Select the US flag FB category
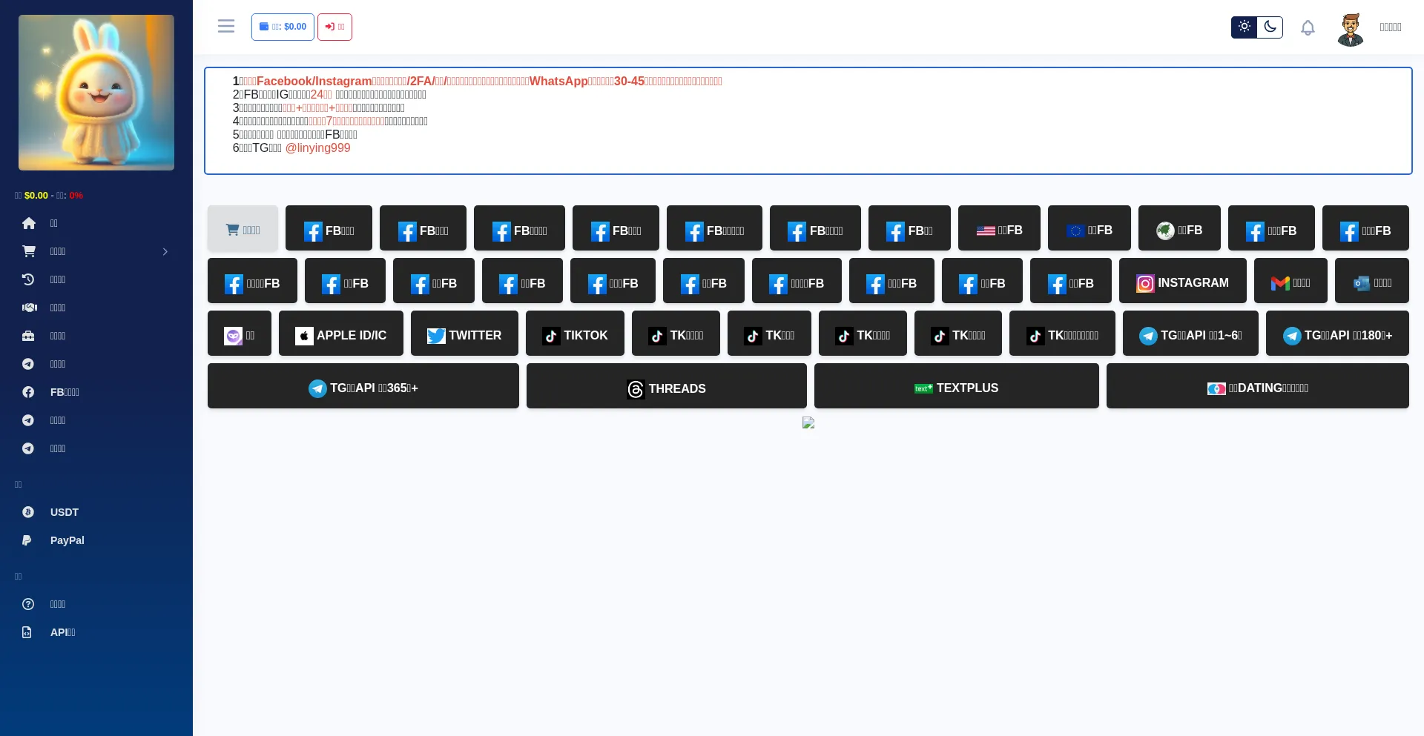 [x=999, y=230]
